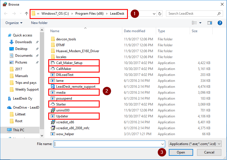
Task: Close the Browse dialog
Action: (222, 4)
